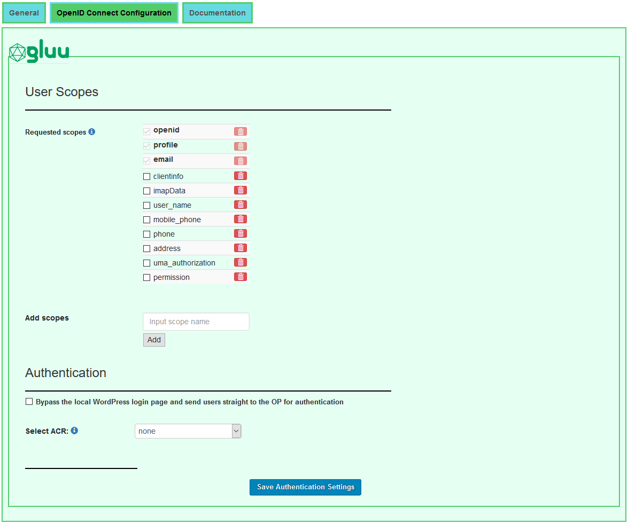Delete the mobile_phone scope
Screen dimensions: 628x524
pos(241,219)
